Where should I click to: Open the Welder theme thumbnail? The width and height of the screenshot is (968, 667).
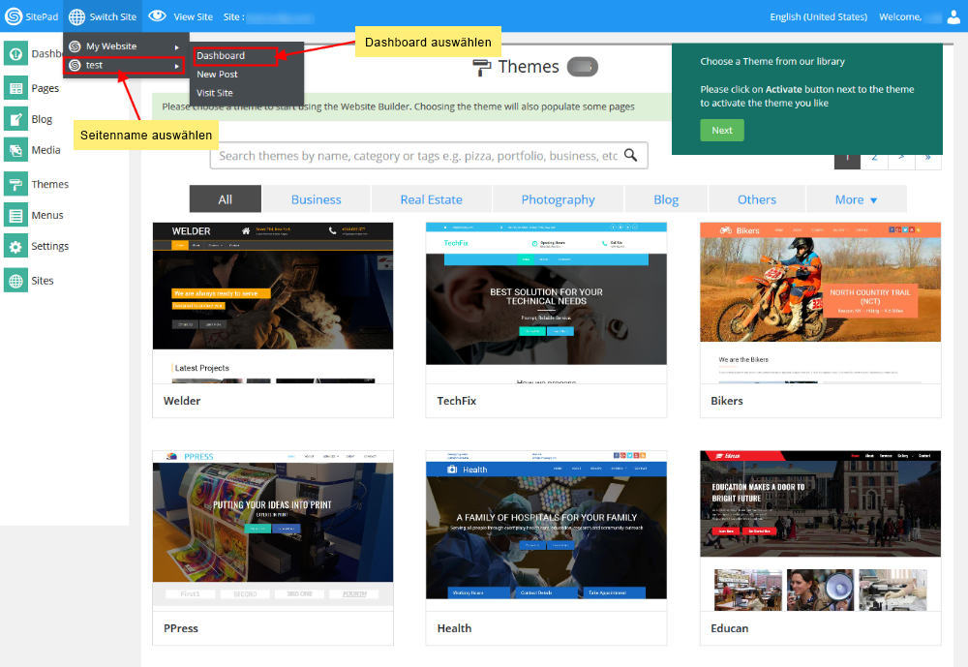(273, 303)
